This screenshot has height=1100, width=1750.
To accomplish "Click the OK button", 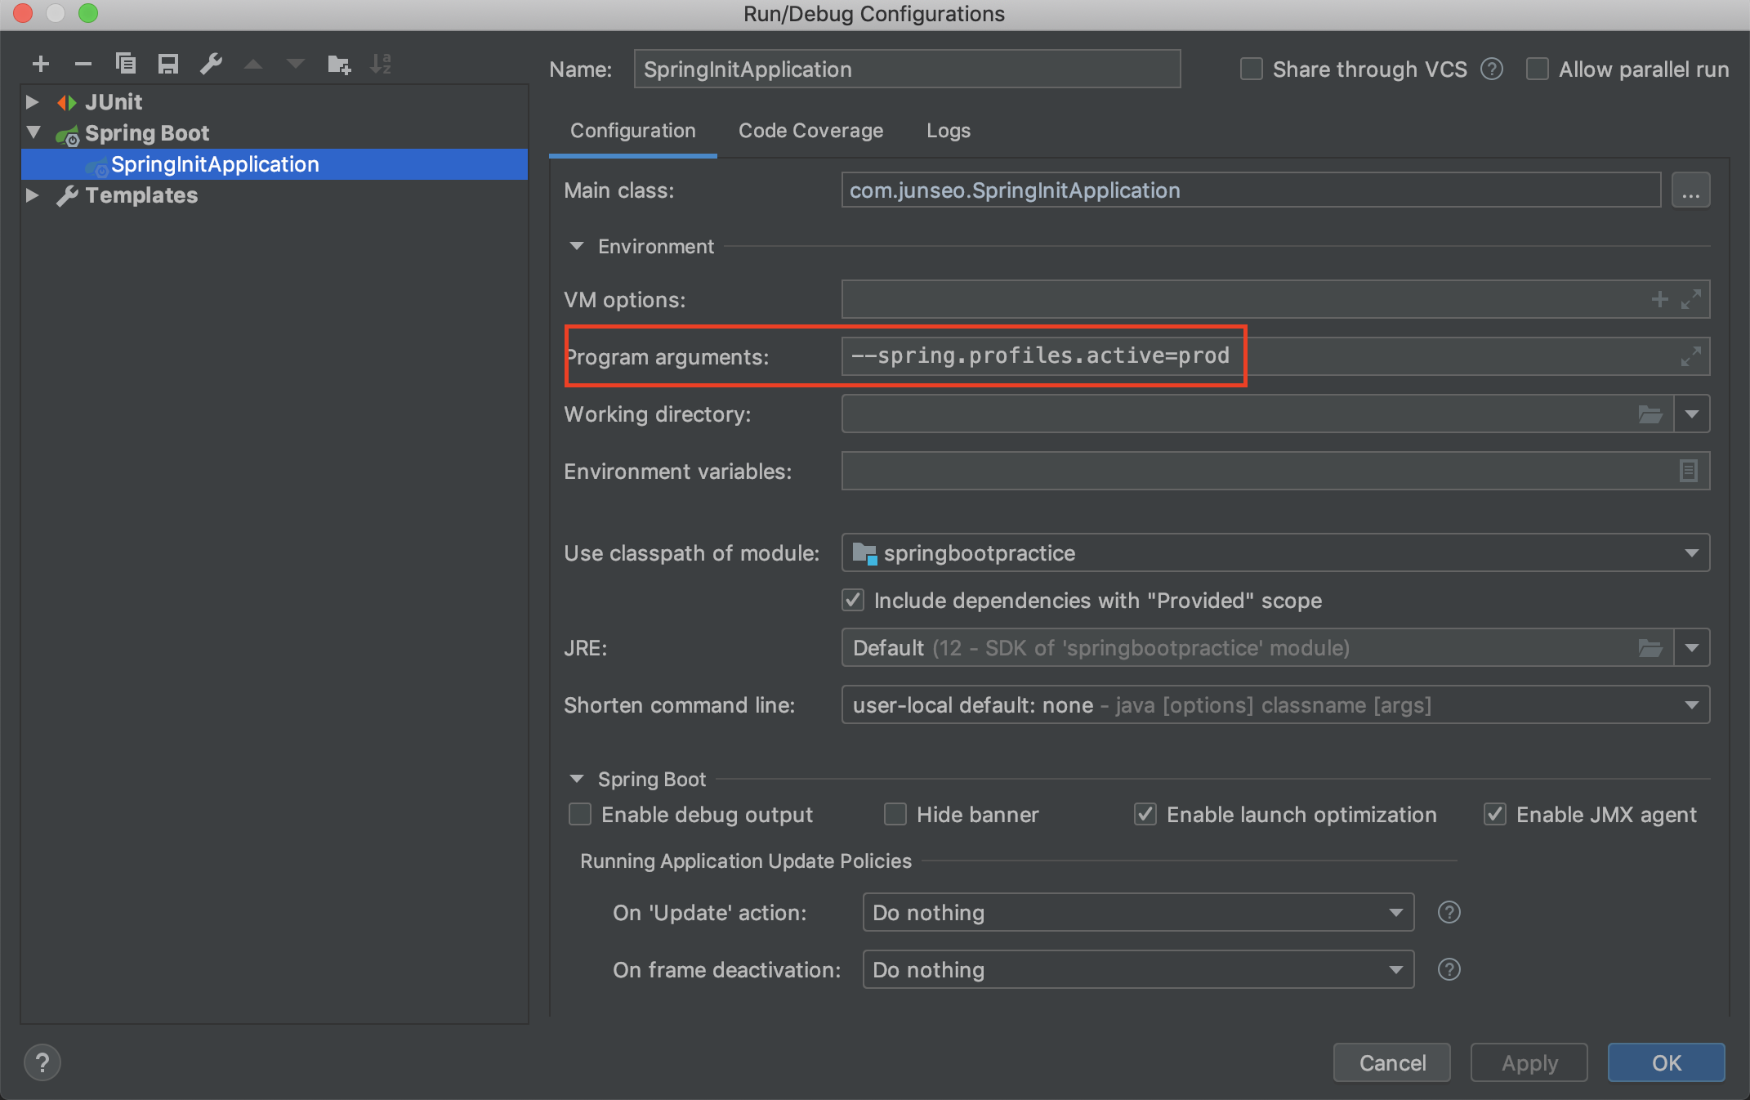I will coord(1666,1062).
